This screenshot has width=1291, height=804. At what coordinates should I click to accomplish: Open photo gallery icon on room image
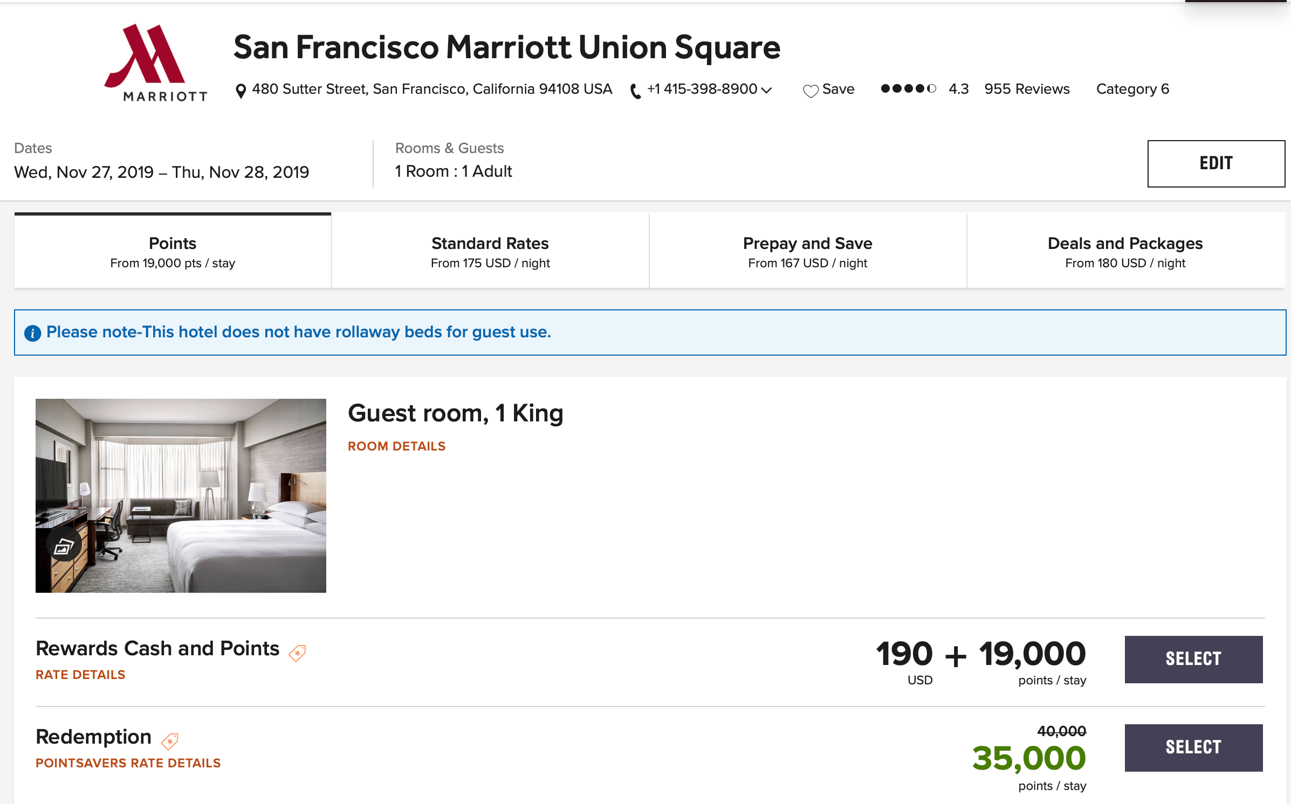[x=64, y=546]
